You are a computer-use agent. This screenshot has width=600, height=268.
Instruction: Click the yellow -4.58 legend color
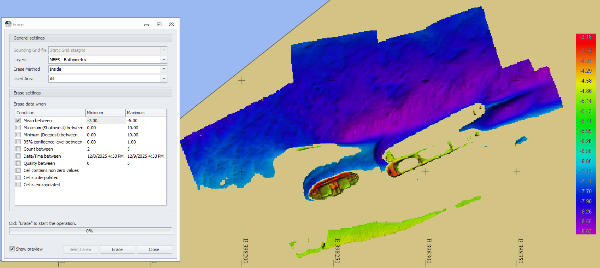pyautogui.click(x=586, y=81)
